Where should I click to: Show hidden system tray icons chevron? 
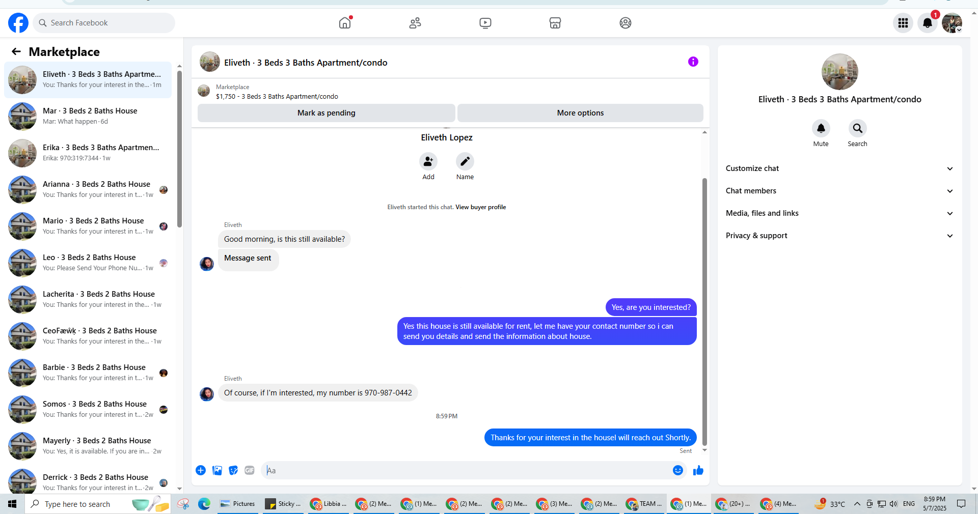click(857, 504)
